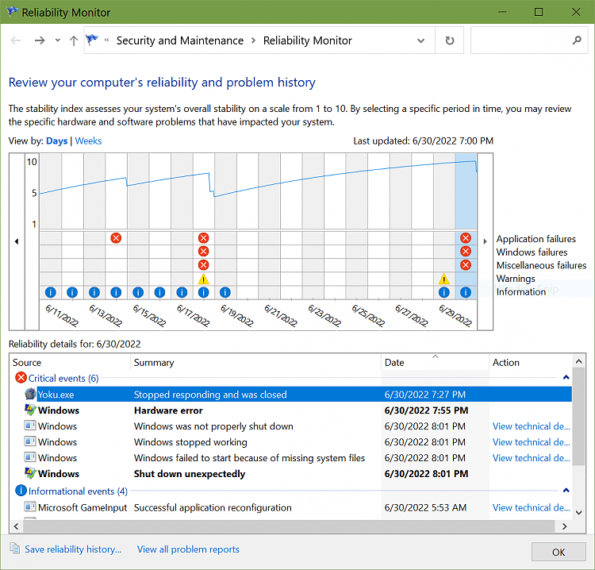595x570 pixels.
Task: Select information icon for 6/13/2022
Action: [x=94, y=292]
